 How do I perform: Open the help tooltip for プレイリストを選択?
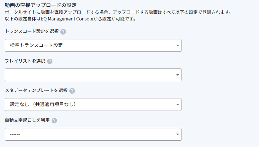click(x=50, y=61)
